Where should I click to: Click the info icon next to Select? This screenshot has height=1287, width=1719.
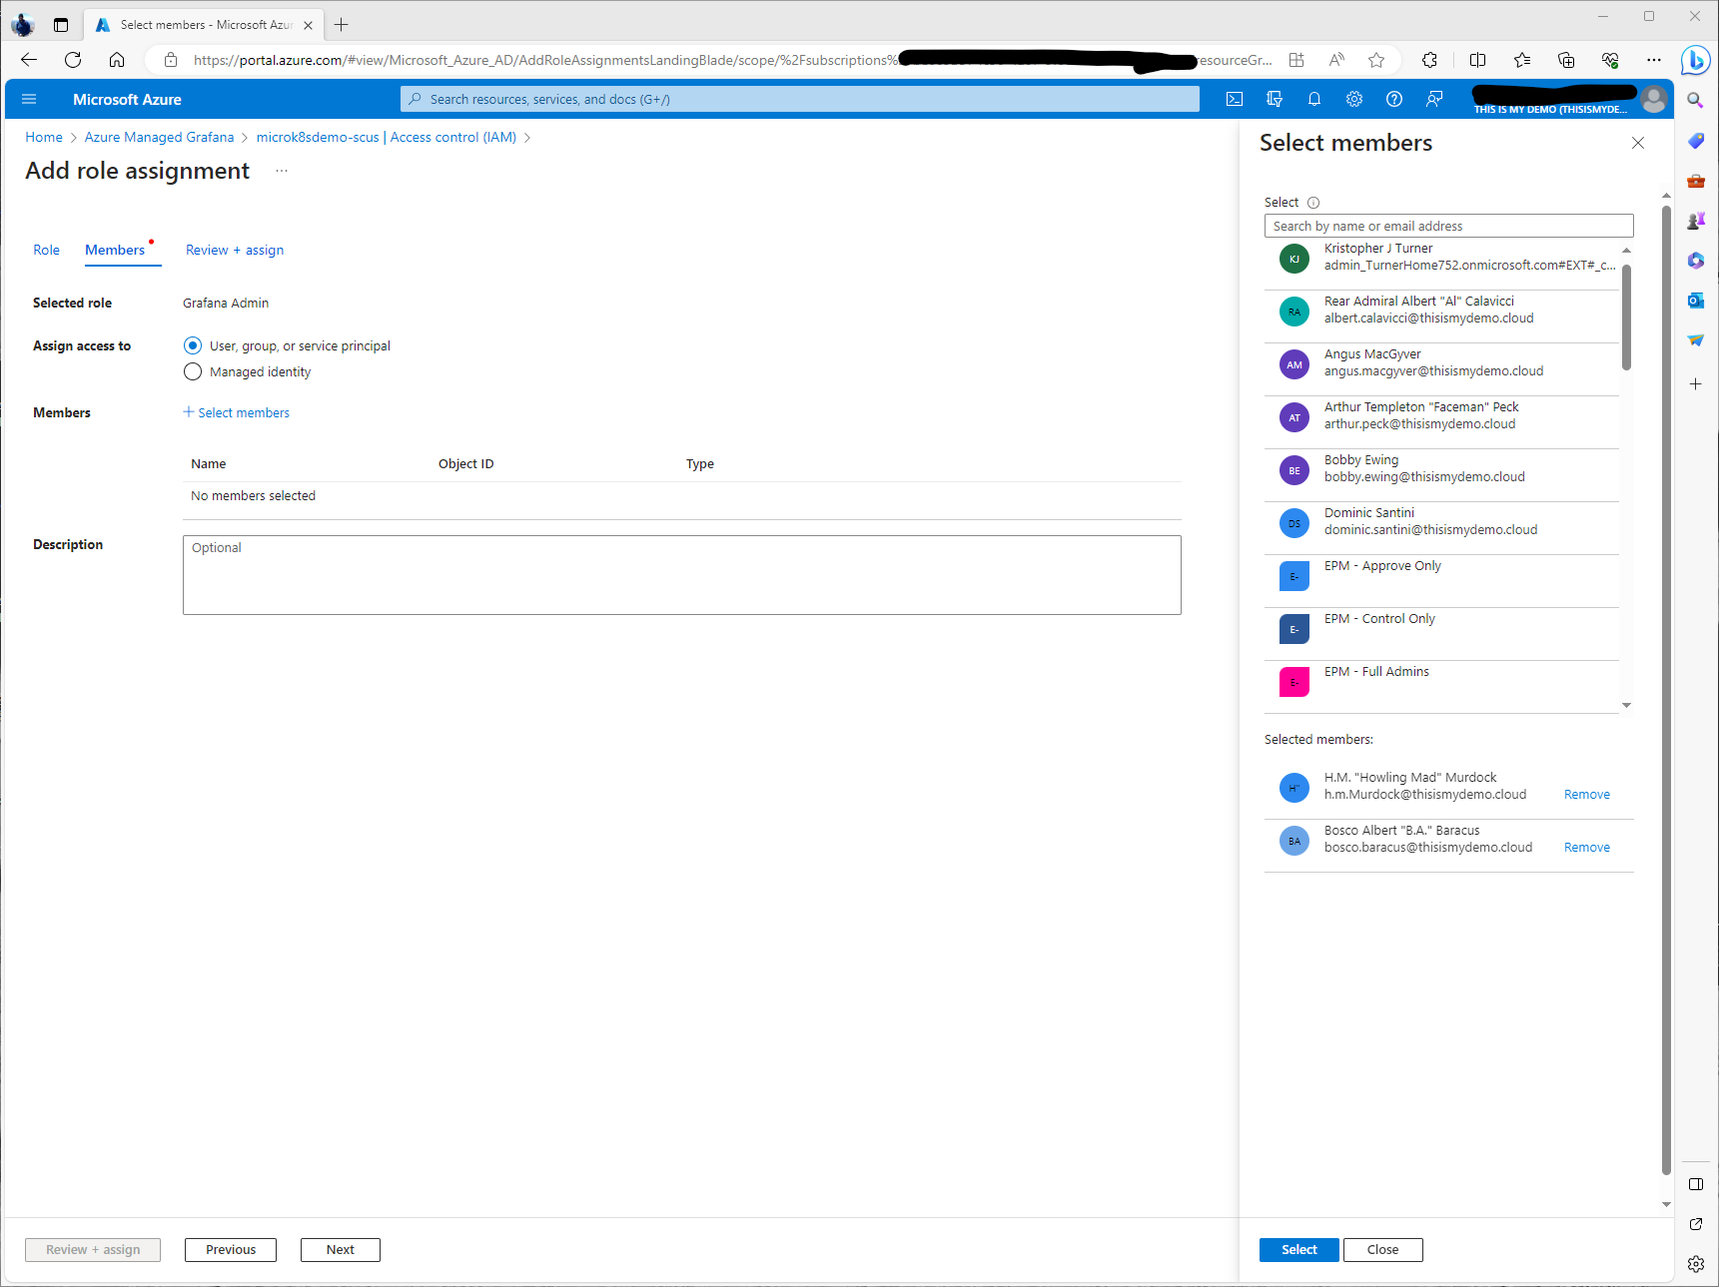(x=1313, y=203)
